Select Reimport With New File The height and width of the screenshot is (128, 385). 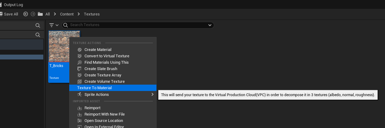[x=104, y=114]
